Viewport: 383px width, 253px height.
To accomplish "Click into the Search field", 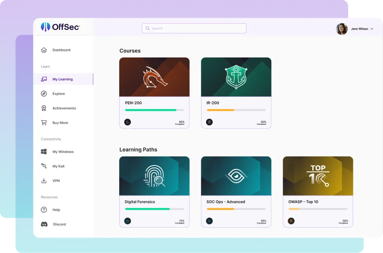I will coord(194,28).
